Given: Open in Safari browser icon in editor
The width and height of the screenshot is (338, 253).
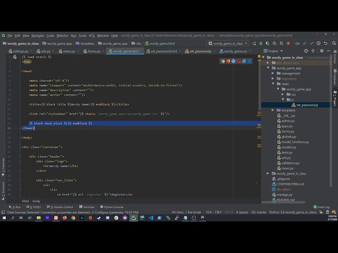Looking at the screenshot, I should pos(233,61).
